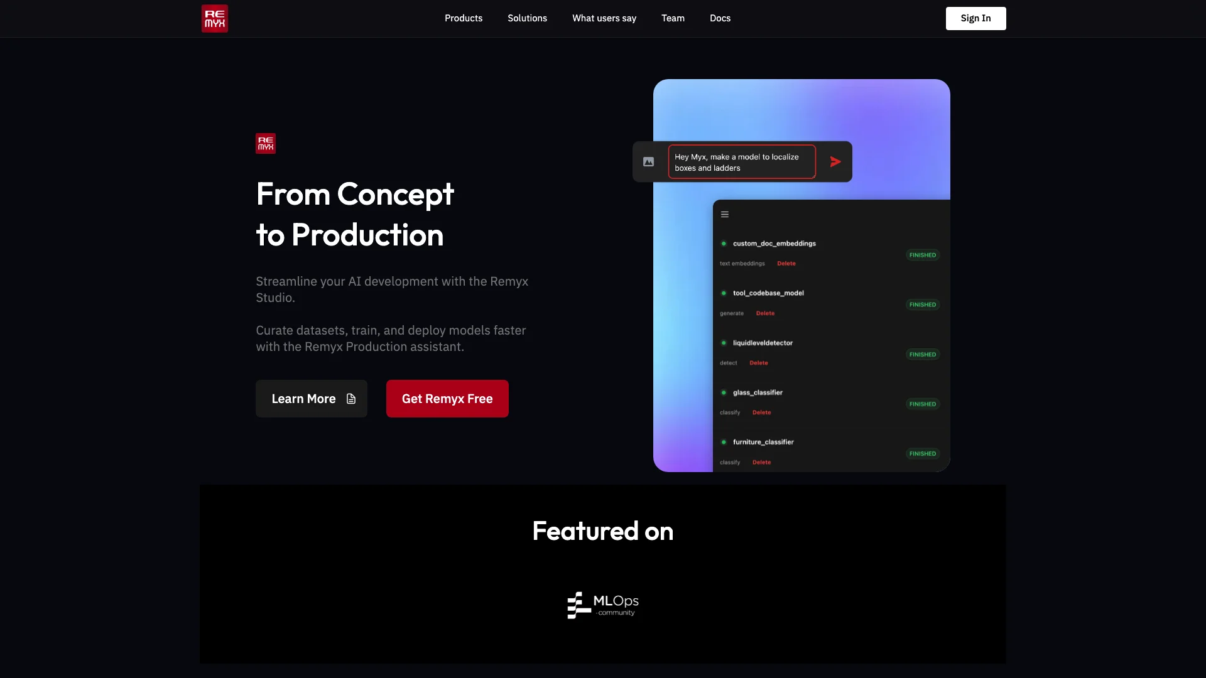Select the Solutions navigation item
1206x678 pixels.
527,18
